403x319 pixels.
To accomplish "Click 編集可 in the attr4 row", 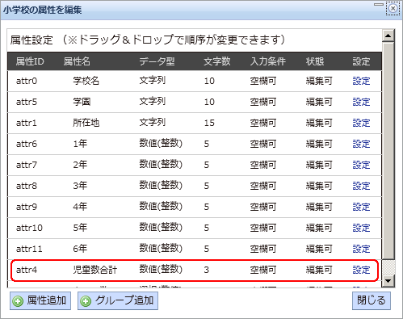I will [319, 270].
